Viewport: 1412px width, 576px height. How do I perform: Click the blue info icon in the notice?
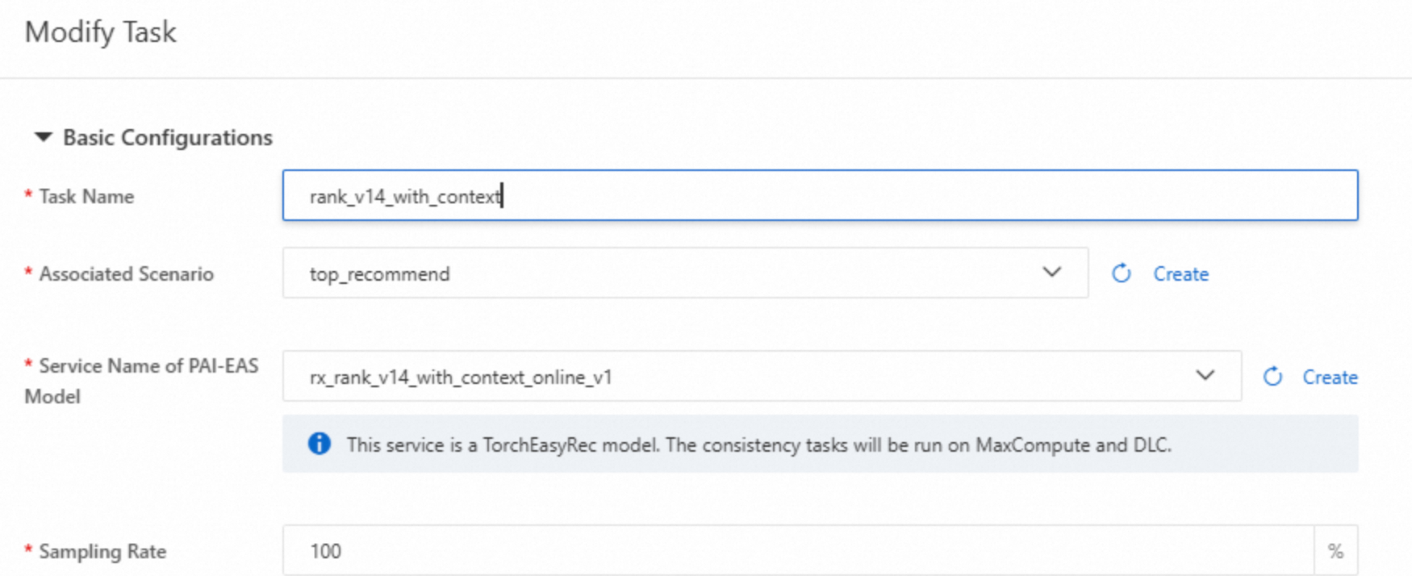click(x=320, y=444)
